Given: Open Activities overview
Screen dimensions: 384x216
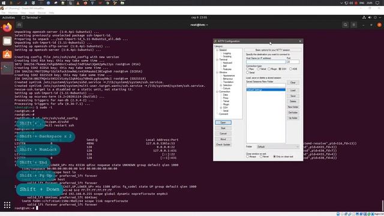Looking at the screenshot, I should pyautogui.click(x=8, y=17).
